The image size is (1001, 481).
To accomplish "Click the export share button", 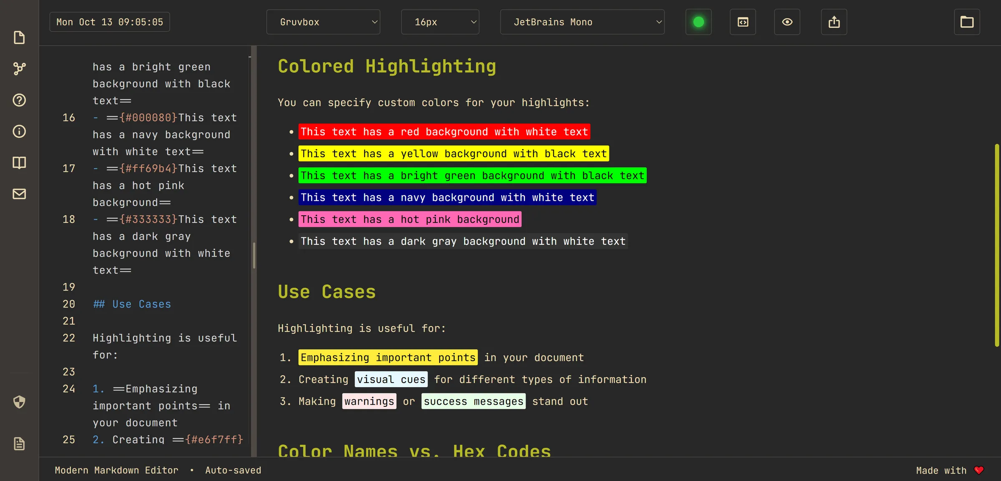I will [x=834, y=22].
